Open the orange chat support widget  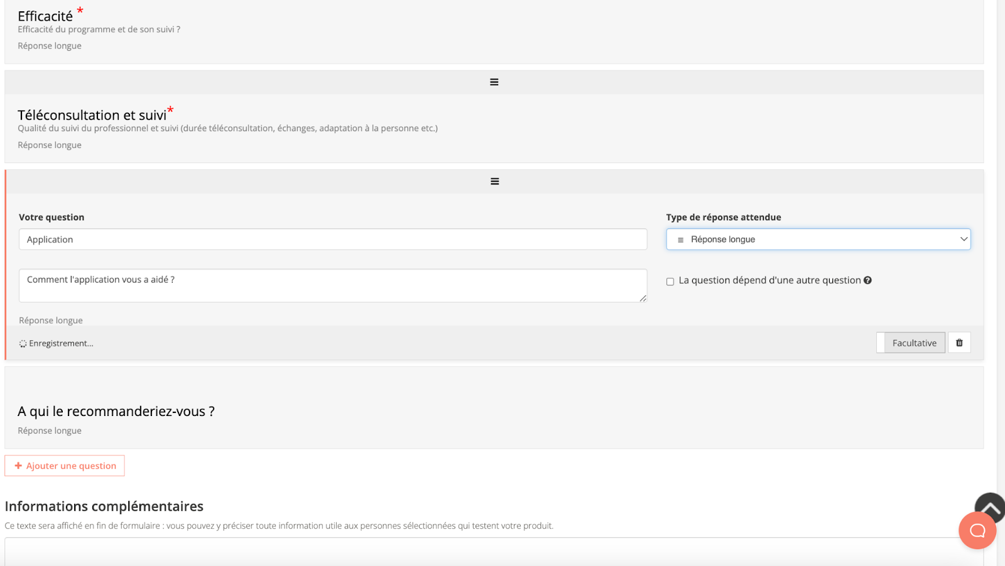[977, 531]
